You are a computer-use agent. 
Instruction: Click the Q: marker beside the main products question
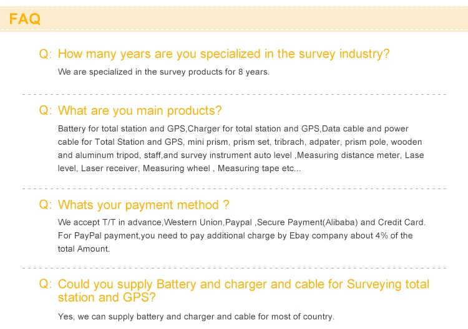click(46, 111)
